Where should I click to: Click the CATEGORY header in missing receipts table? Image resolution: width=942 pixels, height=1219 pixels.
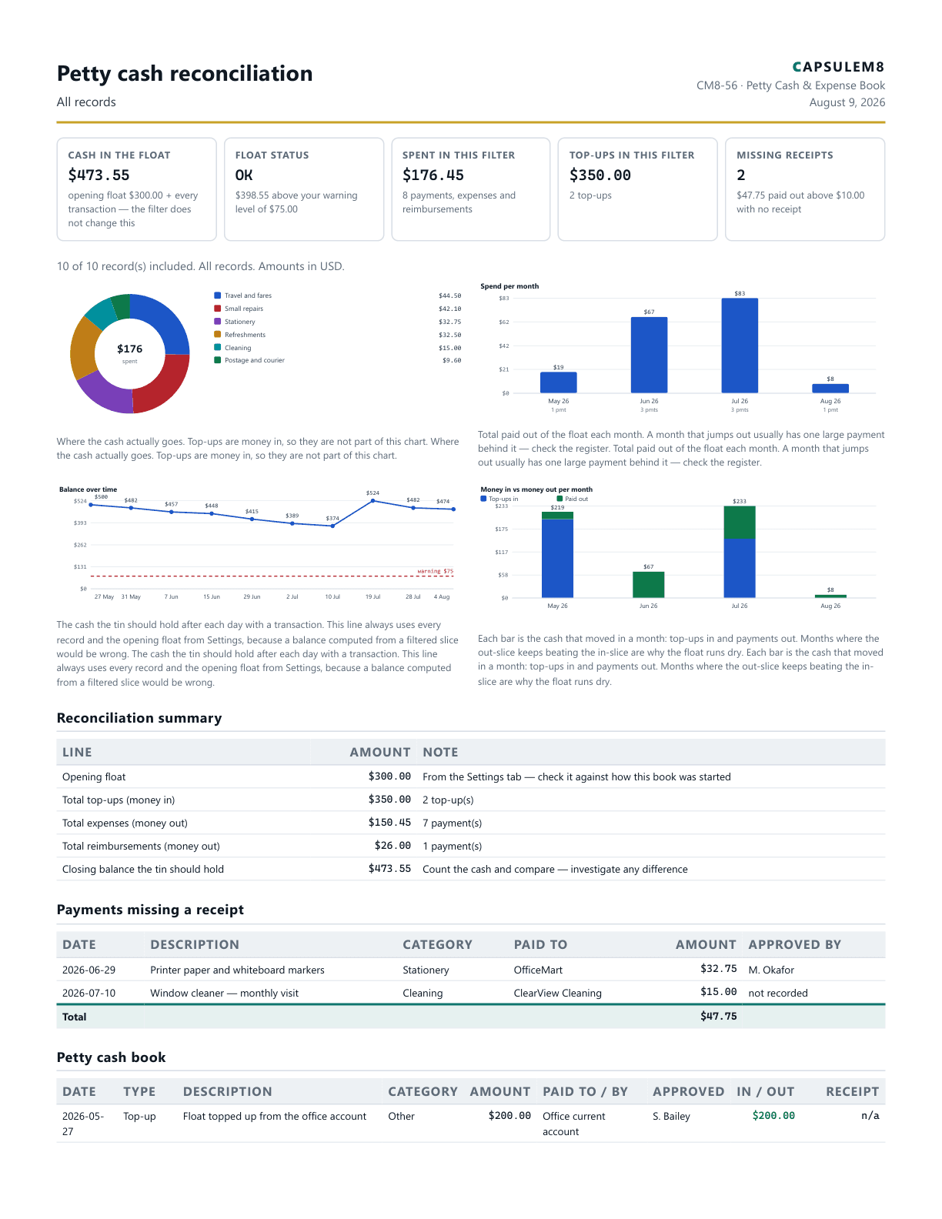(x=437, y=945)
